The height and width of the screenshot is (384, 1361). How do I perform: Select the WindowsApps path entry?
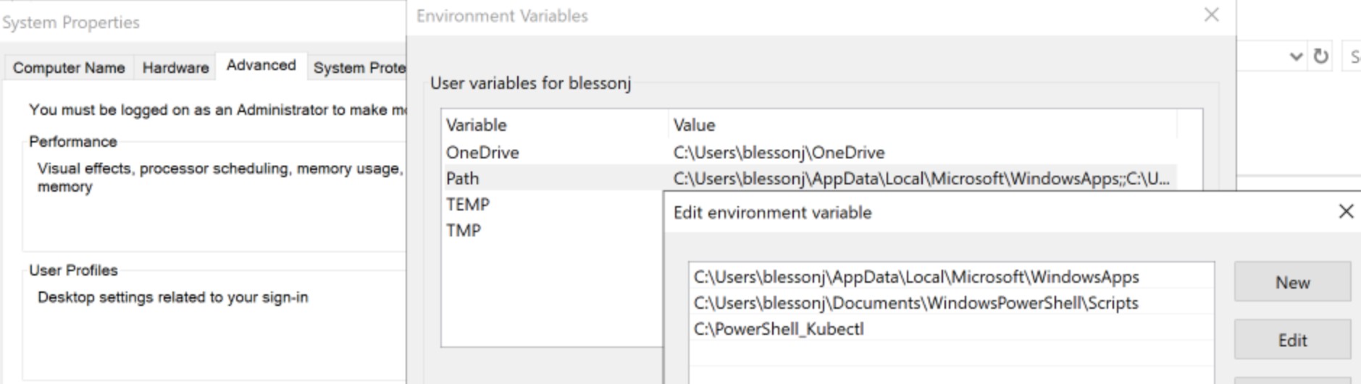pyautogui.click(x=916, y=277)
